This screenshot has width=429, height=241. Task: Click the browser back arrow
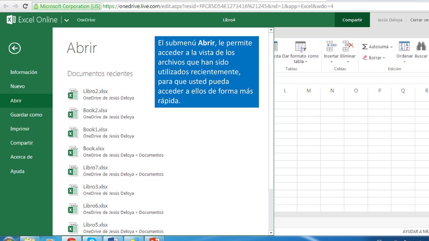pos(6,6)
